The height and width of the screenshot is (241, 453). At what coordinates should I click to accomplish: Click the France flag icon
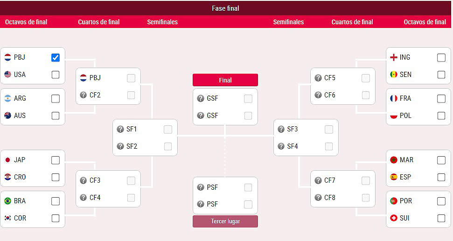(x=394, y=98)
